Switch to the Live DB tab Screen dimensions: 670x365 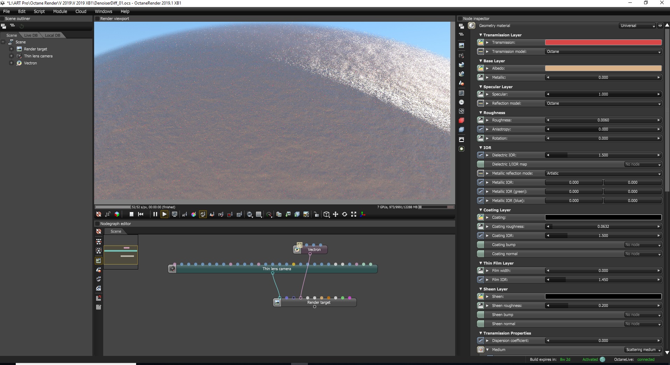pos(31,35)
